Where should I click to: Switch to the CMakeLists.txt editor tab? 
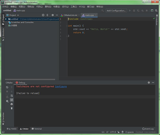click(70, 15)
